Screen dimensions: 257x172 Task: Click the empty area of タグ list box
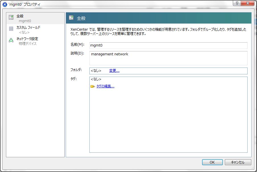pyautogui.click(x=168, y=122)
